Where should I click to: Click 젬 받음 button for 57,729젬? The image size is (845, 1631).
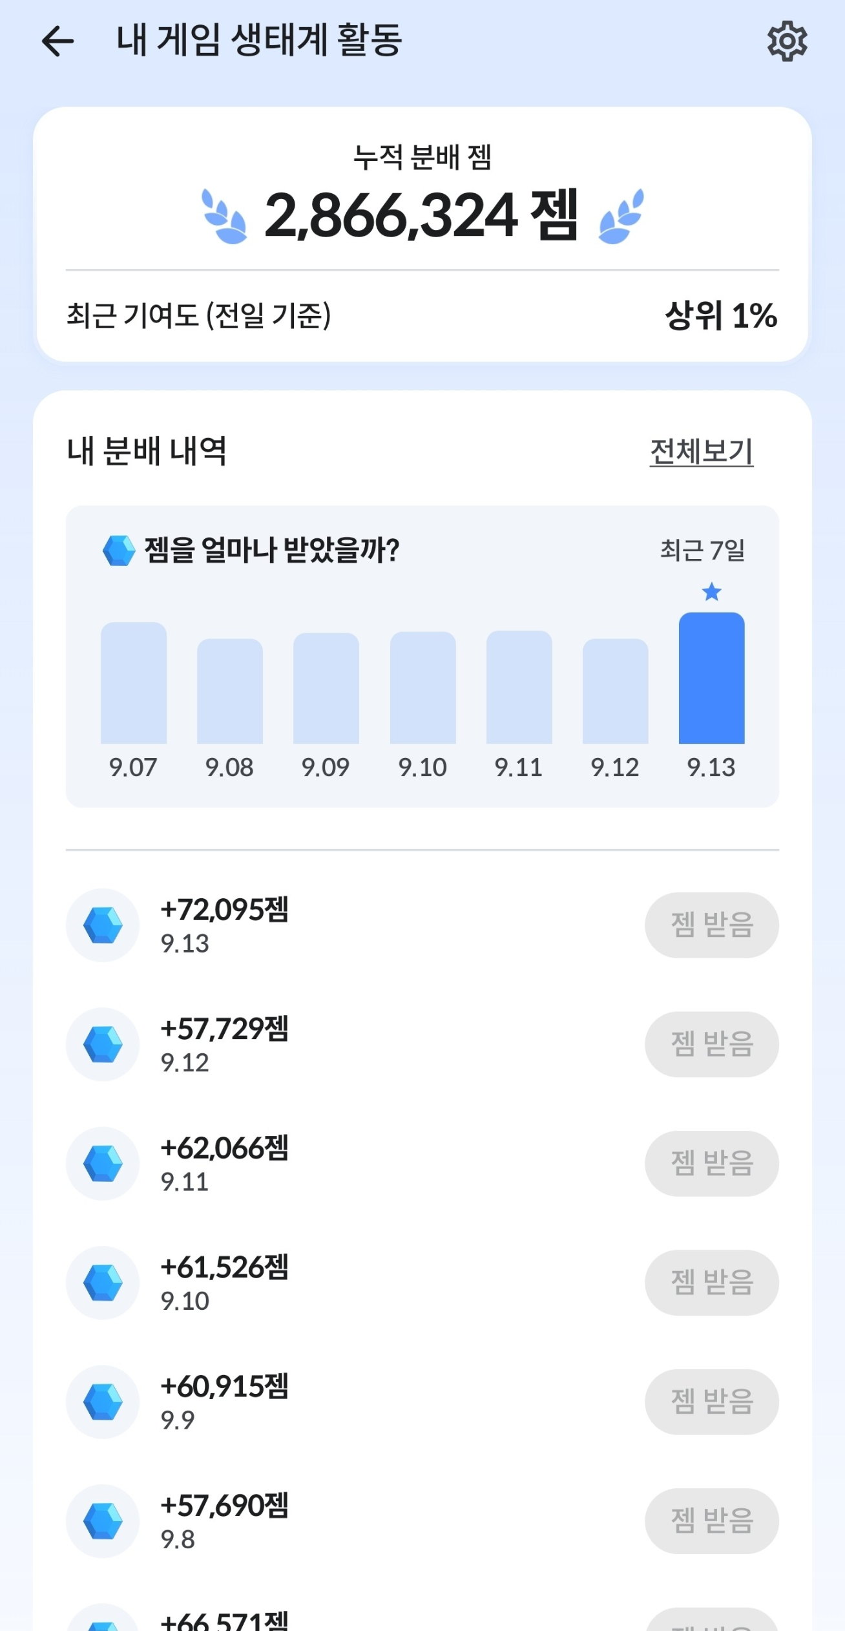712,1044
